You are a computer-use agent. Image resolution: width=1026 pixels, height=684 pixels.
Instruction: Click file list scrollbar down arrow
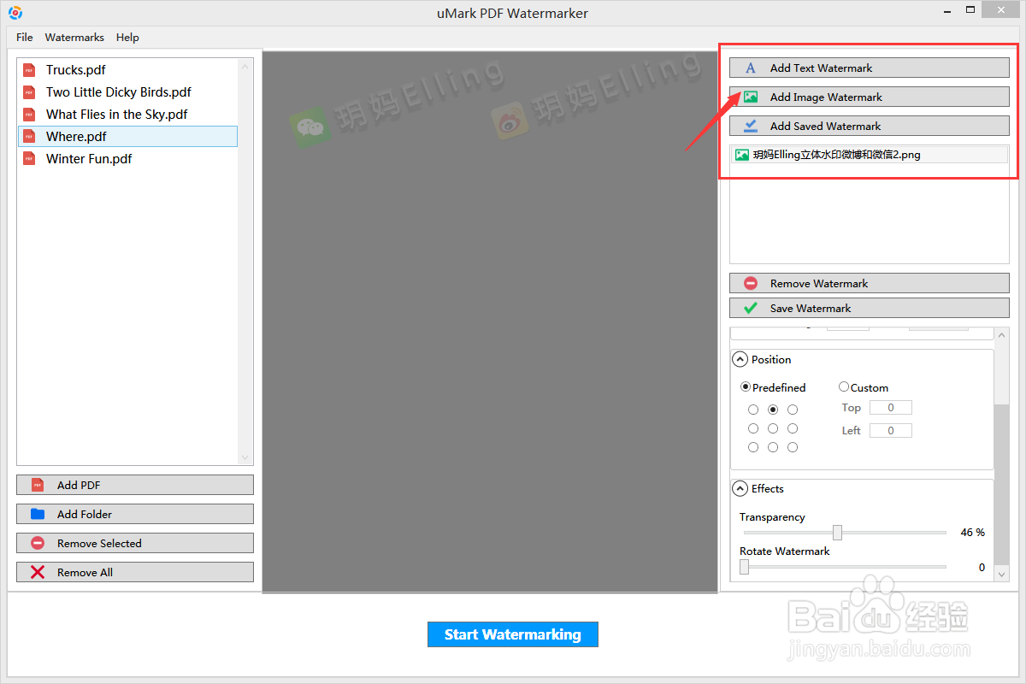point(246,458)
